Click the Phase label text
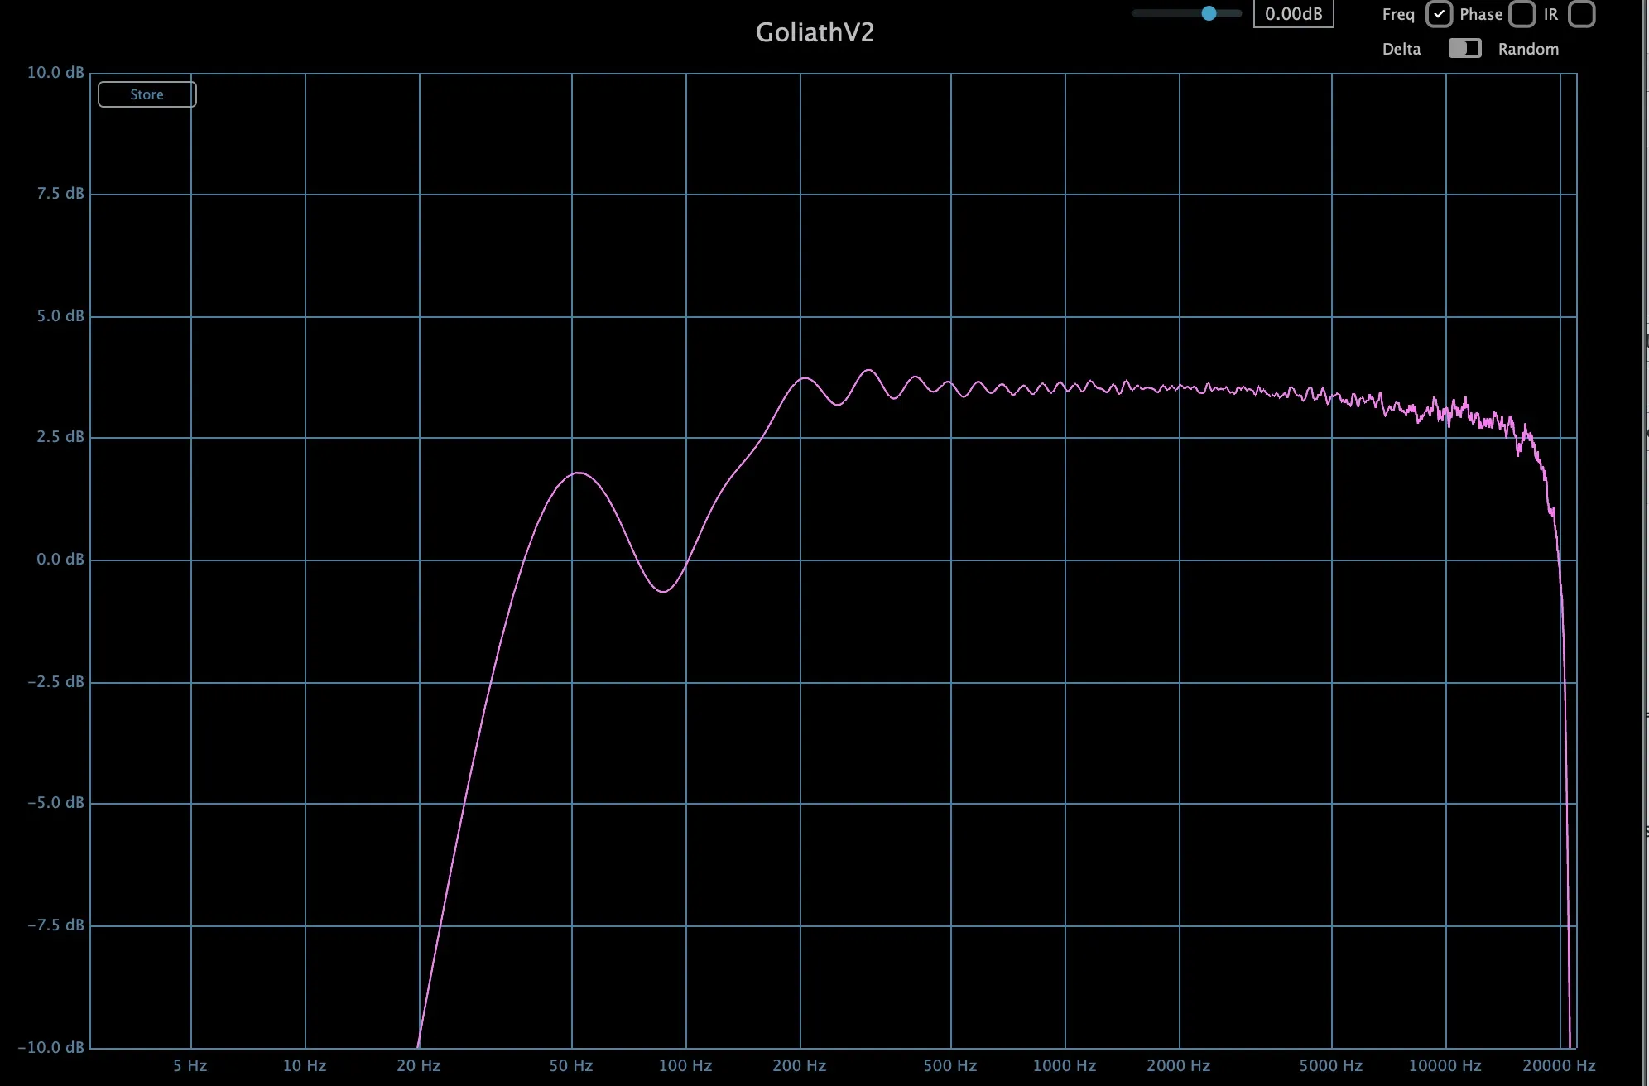Screen dimensions: 1649x1086 click(x=1481, y=14)
